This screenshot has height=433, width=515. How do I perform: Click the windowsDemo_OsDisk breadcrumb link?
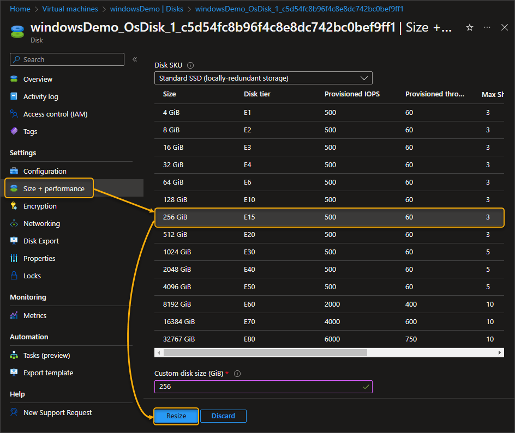(299, 9)
